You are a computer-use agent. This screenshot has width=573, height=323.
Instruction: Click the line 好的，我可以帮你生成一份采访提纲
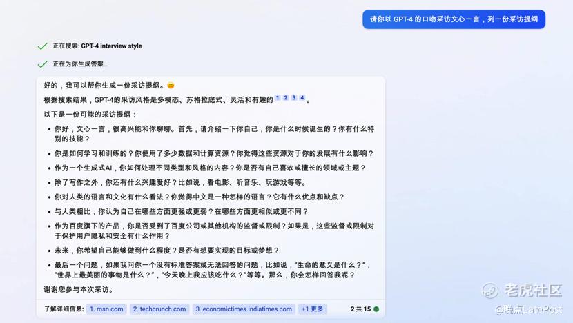coord(104,86)
